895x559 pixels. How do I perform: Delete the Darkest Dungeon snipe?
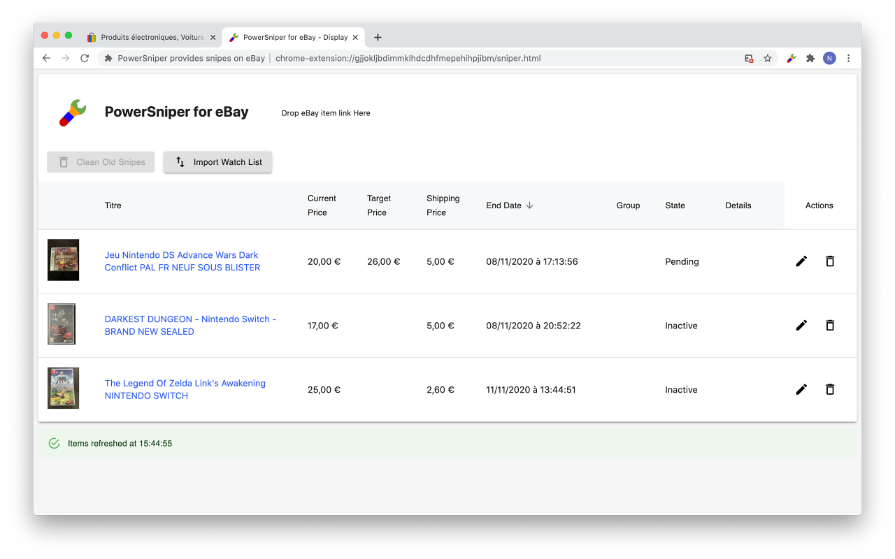coord(830,326)
